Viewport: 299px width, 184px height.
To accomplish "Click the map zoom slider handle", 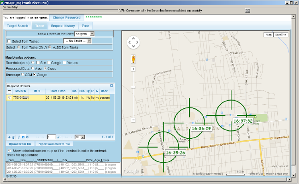I will pos(133,87).
